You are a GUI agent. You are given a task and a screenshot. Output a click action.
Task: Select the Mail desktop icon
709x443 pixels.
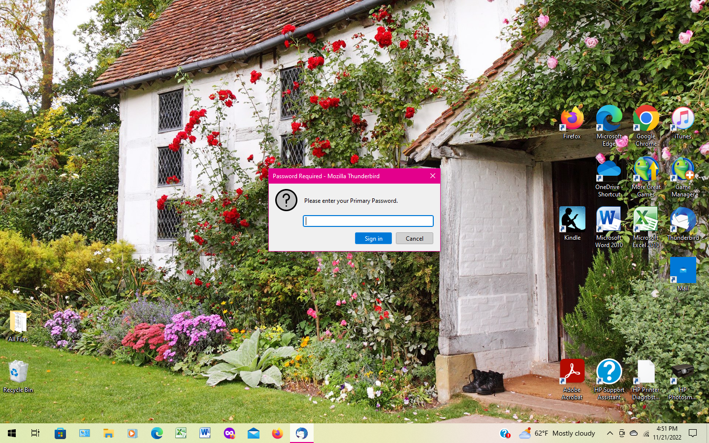tap(683, 275)
